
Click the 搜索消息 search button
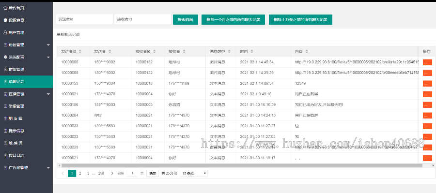[x=186, y=19]
